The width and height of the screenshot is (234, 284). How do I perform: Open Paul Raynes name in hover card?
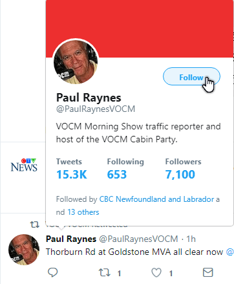[89, 98]
